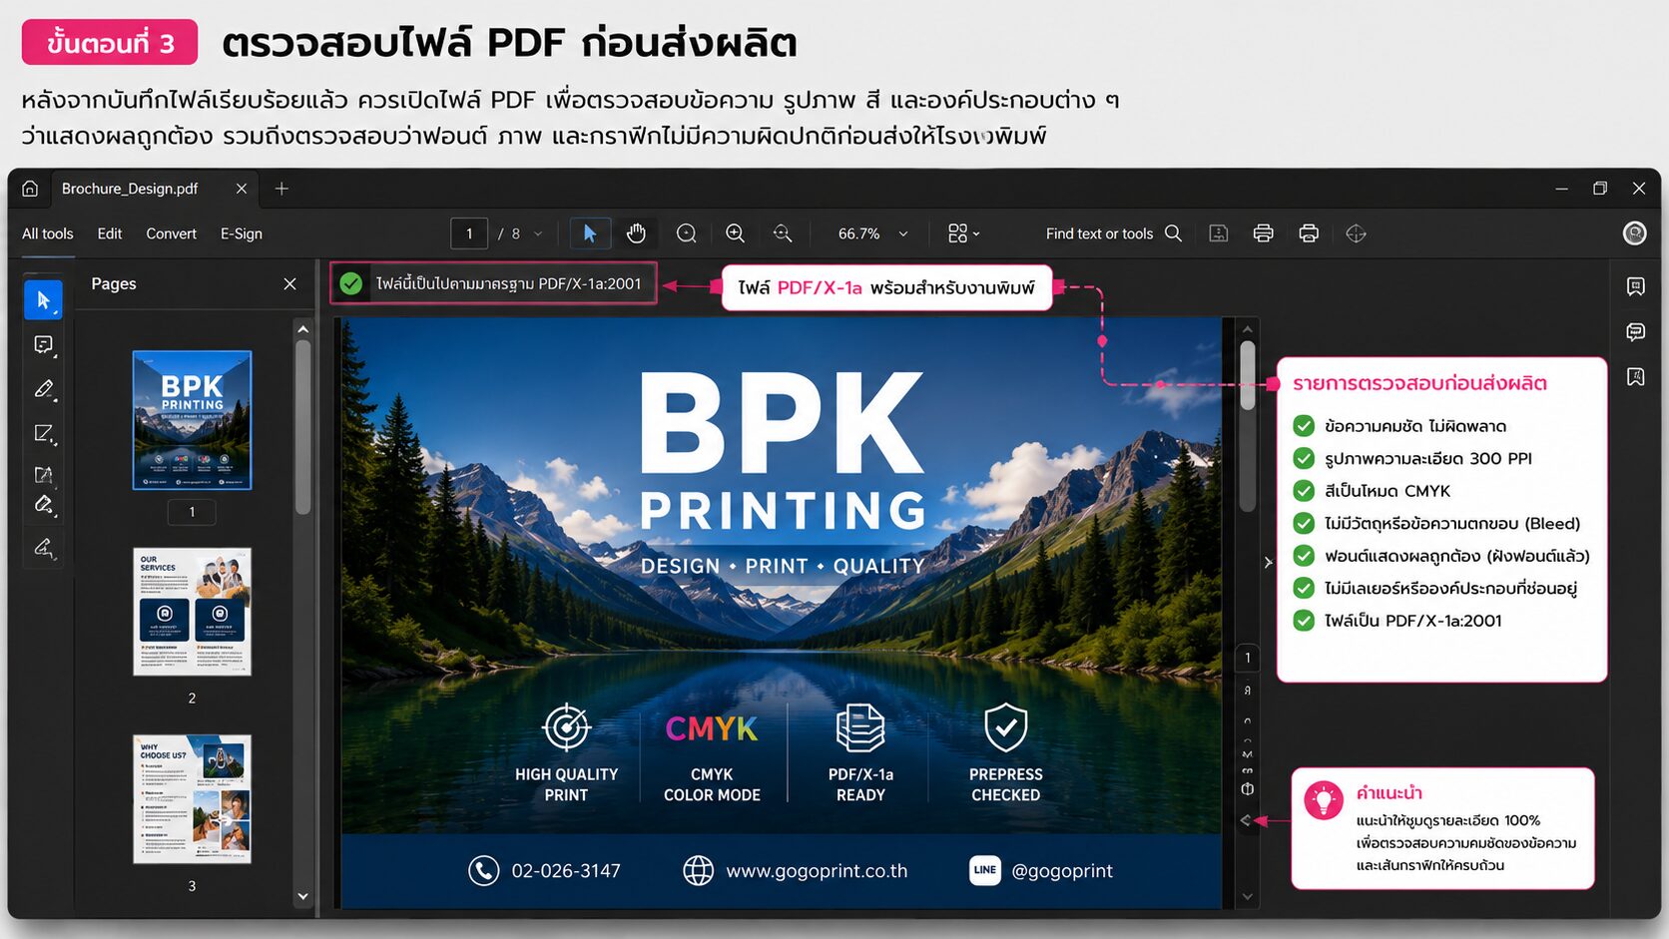Select page 3 Why Choose Us thumbnail
Screen dimensions: 1669x939
192,799
